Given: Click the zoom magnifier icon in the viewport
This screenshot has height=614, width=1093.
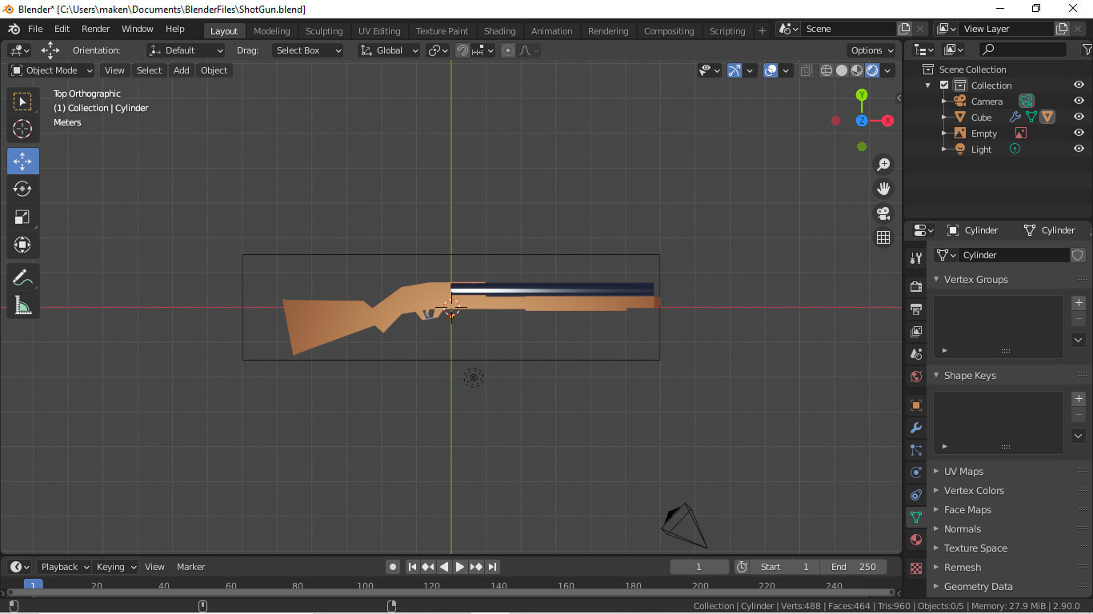Looking at the screenshot, I should pos(883,165).
